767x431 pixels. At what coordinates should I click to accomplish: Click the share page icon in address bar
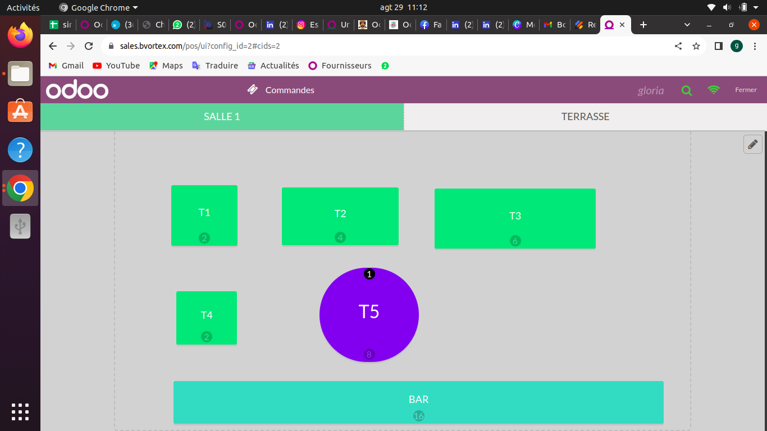(678, 46)
